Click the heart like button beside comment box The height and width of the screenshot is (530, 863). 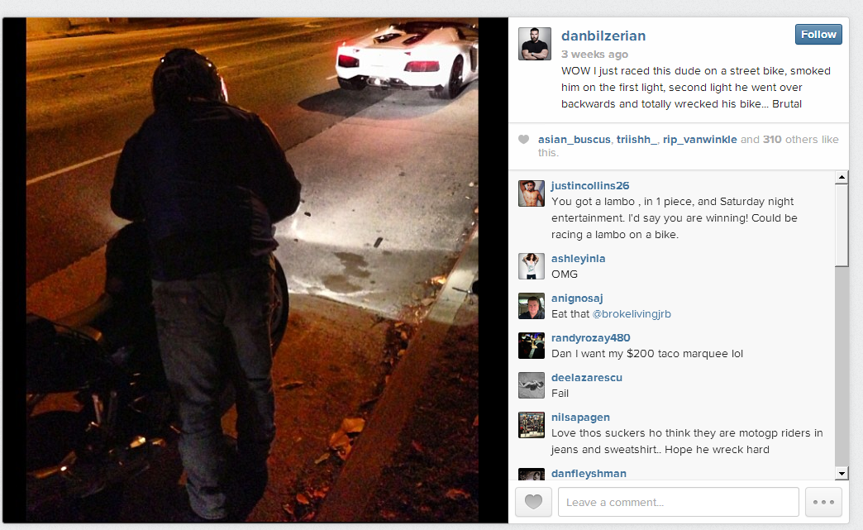click(x=533, y=502)
